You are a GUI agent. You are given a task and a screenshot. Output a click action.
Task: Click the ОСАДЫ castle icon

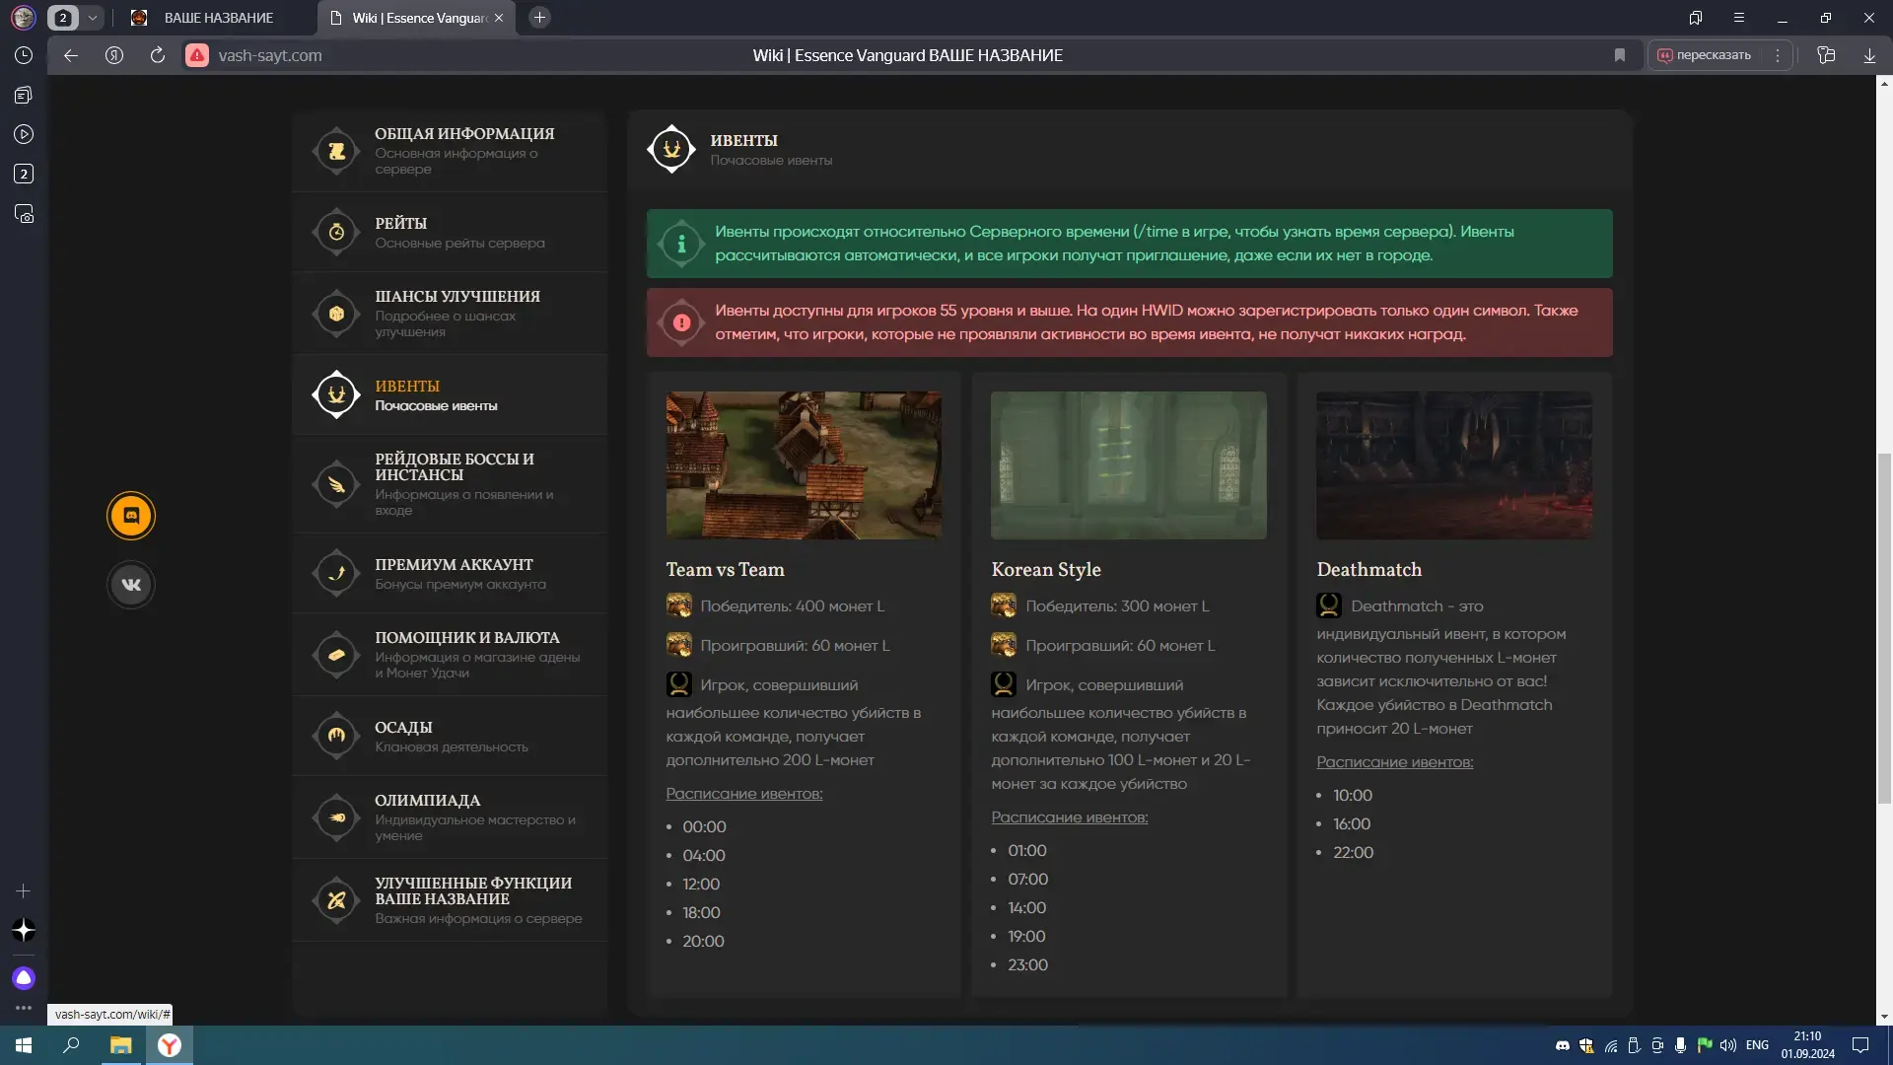pyautogui.click(x=336, y=736)
